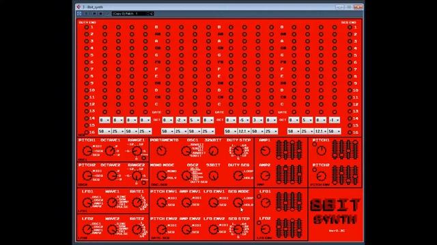Toggle the DUTY END step 1 button

87,27
